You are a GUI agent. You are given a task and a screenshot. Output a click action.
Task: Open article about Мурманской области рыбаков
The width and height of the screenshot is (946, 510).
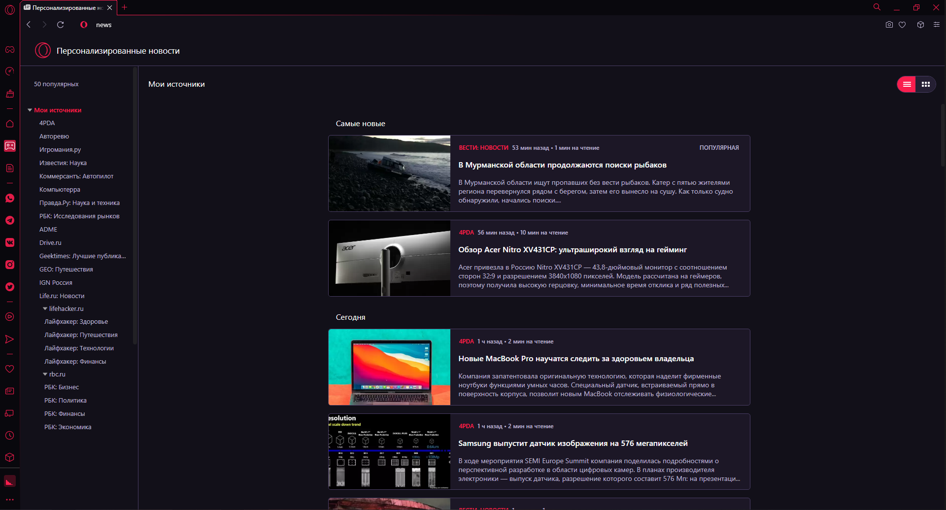point(562,165)
